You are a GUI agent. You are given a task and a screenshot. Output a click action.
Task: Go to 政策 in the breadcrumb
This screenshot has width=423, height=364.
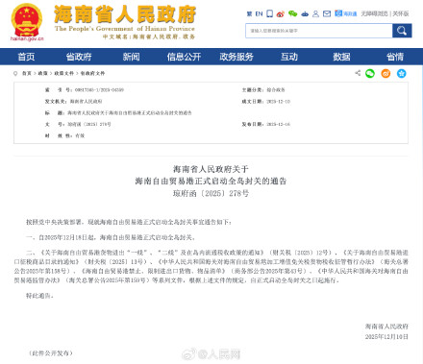pos(42,73)
